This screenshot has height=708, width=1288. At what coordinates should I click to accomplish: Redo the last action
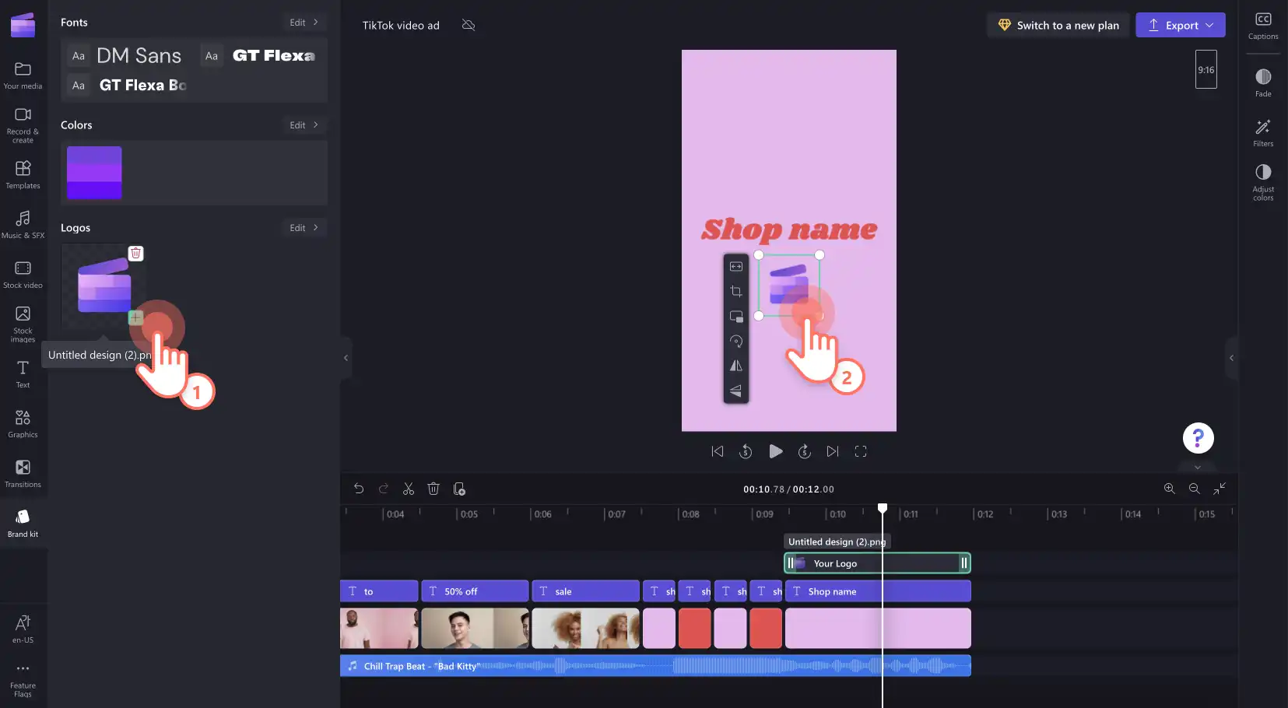384,489
